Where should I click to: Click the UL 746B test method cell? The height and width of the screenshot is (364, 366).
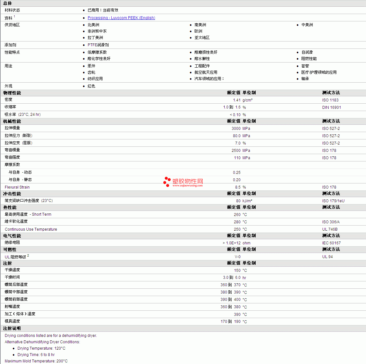click(330, 229)
